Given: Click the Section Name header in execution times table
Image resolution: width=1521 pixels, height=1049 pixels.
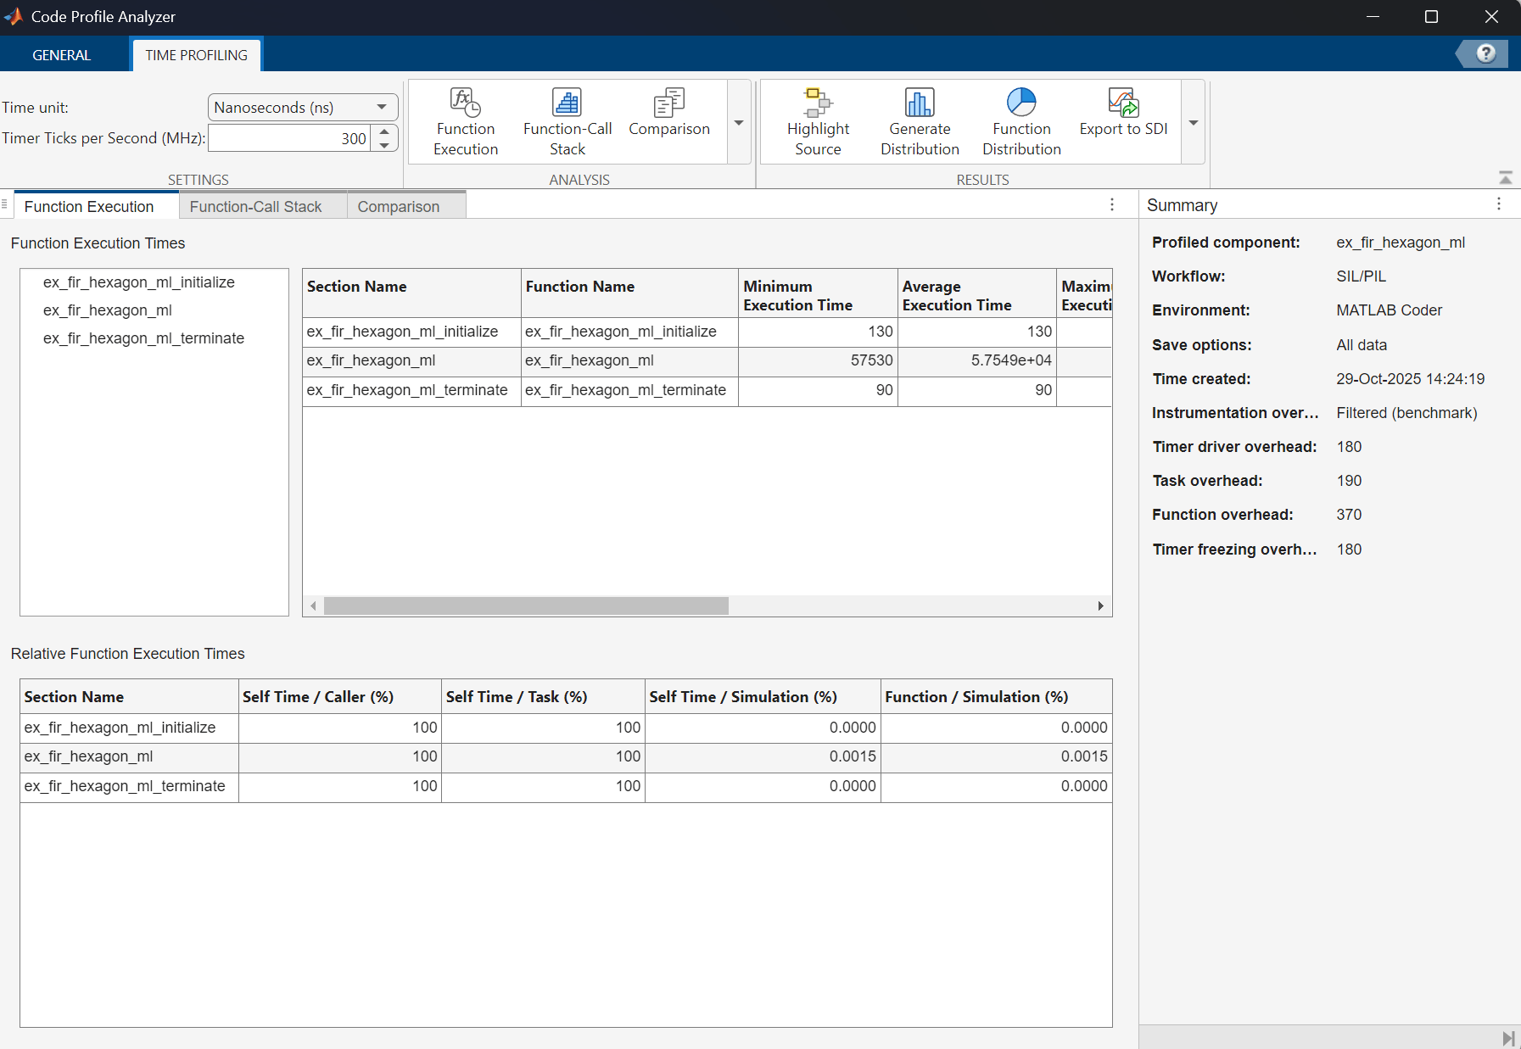Looking at the screenshot, I should pyautogui.click(x=411, y=295).
